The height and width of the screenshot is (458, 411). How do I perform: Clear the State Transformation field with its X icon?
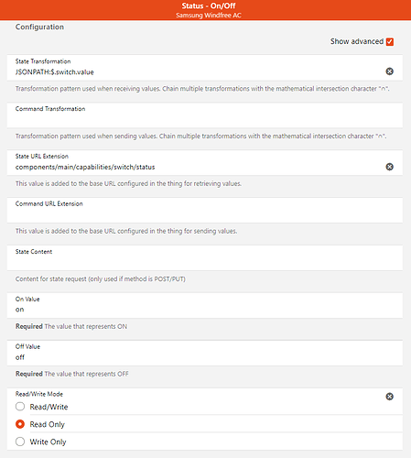(x=389, y=71)
